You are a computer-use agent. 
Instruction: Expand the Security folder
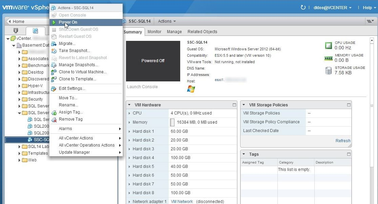click(x=19, y=99)
